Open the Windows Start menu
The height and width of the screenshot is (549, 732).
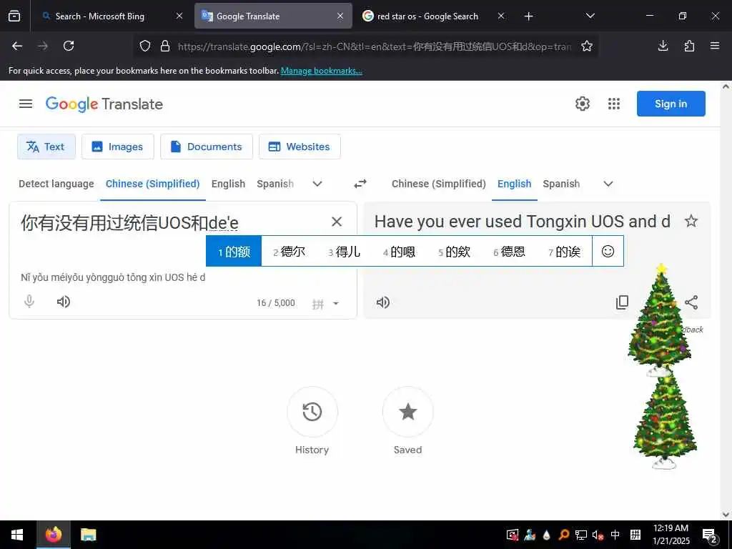click(17, 535)
